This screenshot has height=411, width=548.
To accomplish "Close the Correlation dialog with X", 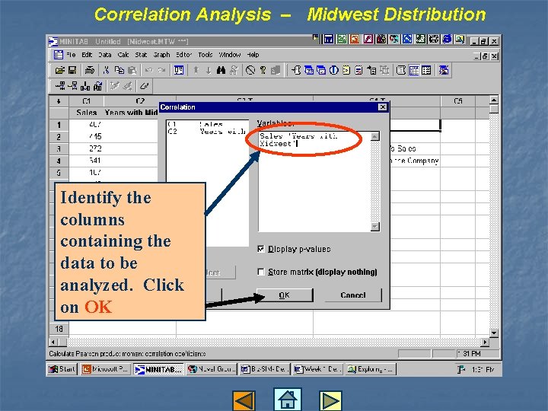I will coord(383,107).
